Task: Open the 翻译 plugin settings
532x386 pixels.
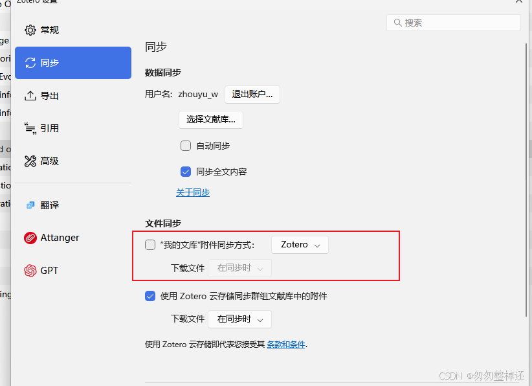Action: click(73, 205)
